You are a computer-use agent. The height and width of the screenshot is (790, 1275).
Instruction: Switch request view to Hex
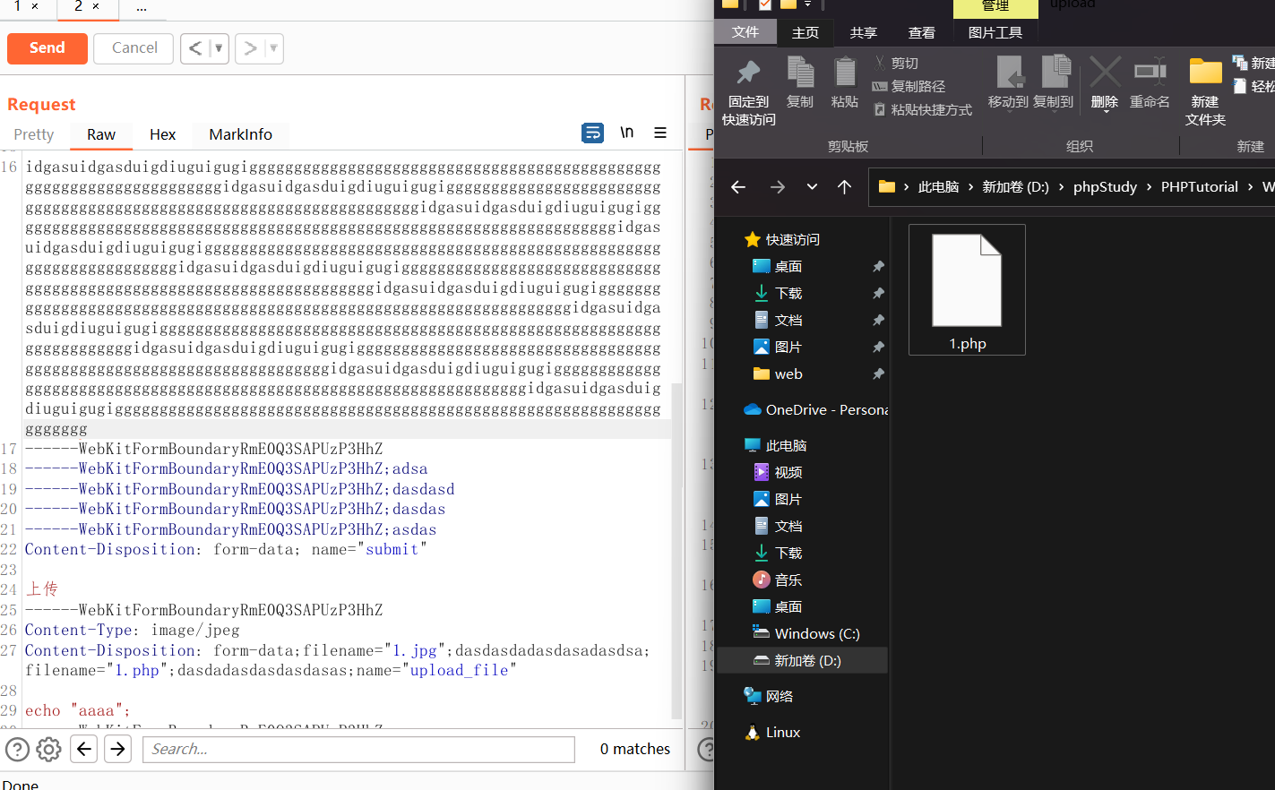point(162,134)
